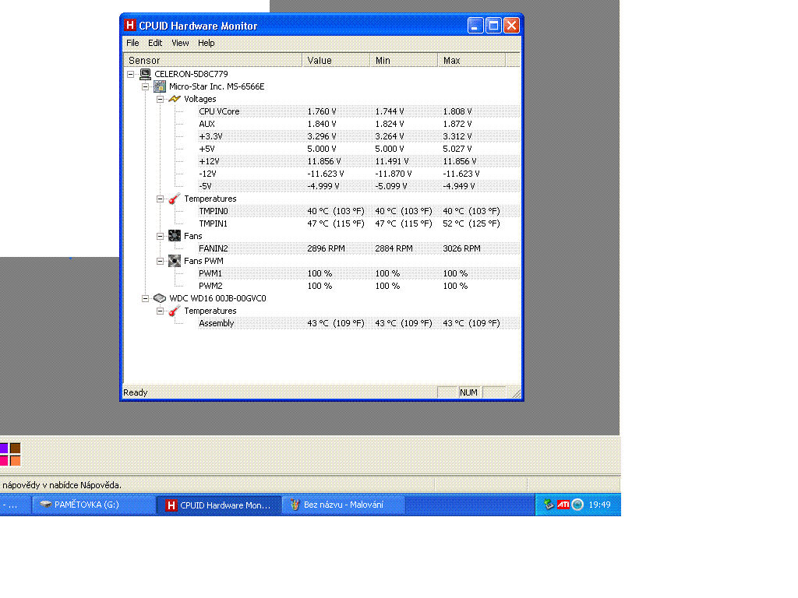Click the Micro-Star motherboard chip icon
Viewport: 798px width, 598px height.
point(160,86)
